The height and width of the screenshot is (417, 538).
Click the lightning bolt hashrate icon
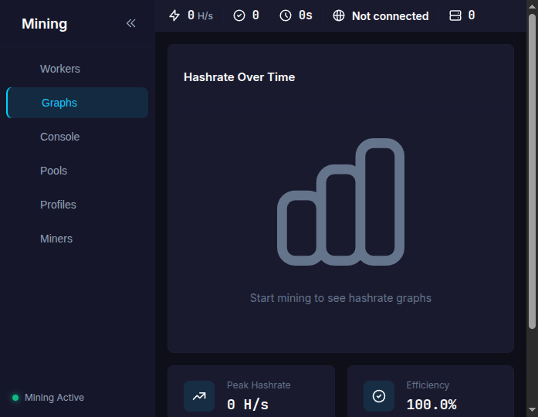174,15
